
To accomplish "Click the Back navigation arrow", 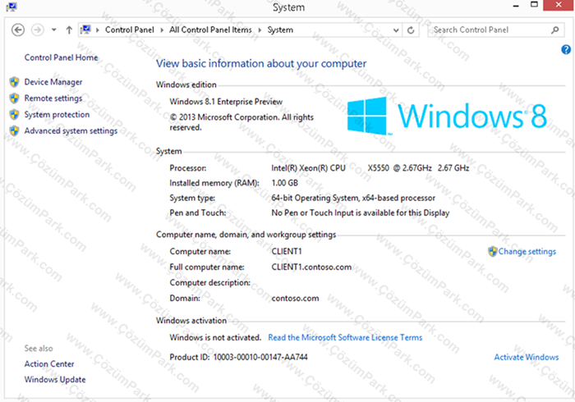I will click(x=18, y=30).
